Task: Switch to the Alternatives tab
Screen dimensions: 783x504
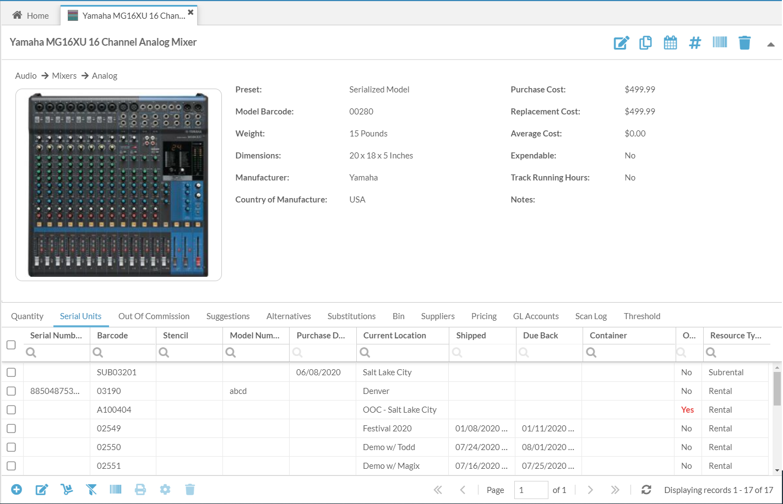Action: pyautogui.click(x=289, y=316)
